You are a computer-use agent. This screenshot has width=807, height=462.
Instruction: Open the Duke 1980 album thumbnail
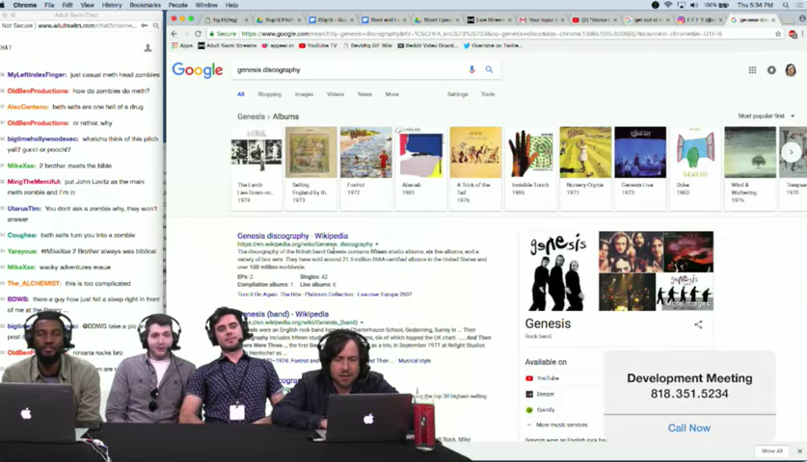click(x=695, y=168)
